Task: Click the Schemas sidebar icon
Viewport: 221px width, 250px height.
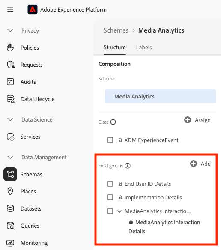Action: pyautogui.click(x=10, y=174)
